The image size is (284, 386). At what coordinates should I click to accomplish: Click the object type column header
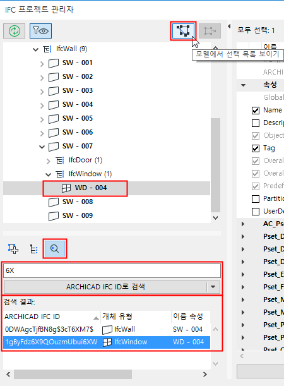pyautogui.click(x=136, y=317)
